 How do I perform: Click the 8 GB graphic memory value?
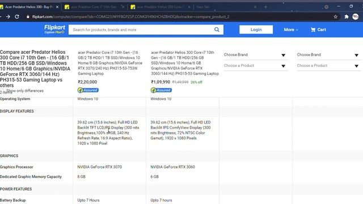coord(81,176)
